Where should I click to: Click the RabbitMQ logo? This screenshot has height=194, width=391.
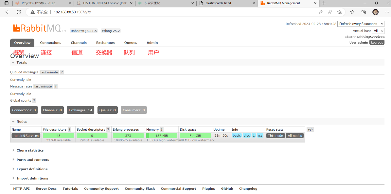39,28
